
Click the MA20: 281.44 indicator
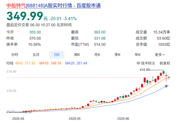point(76,63)
